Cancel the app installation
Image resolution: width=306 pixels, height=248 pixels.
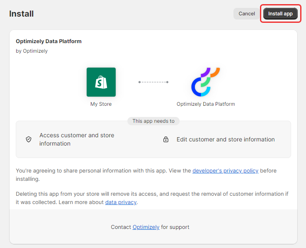[x=246, y=14]
